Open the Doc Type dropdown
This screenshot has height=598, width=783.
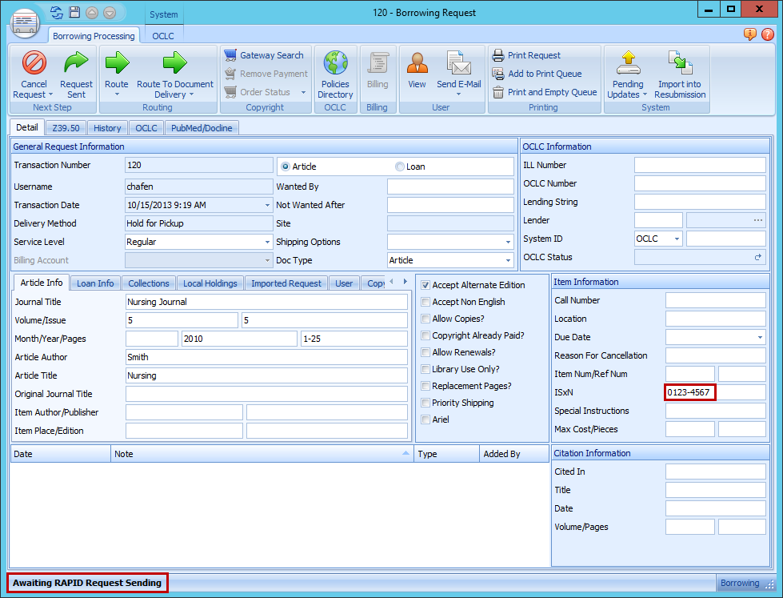508,260
